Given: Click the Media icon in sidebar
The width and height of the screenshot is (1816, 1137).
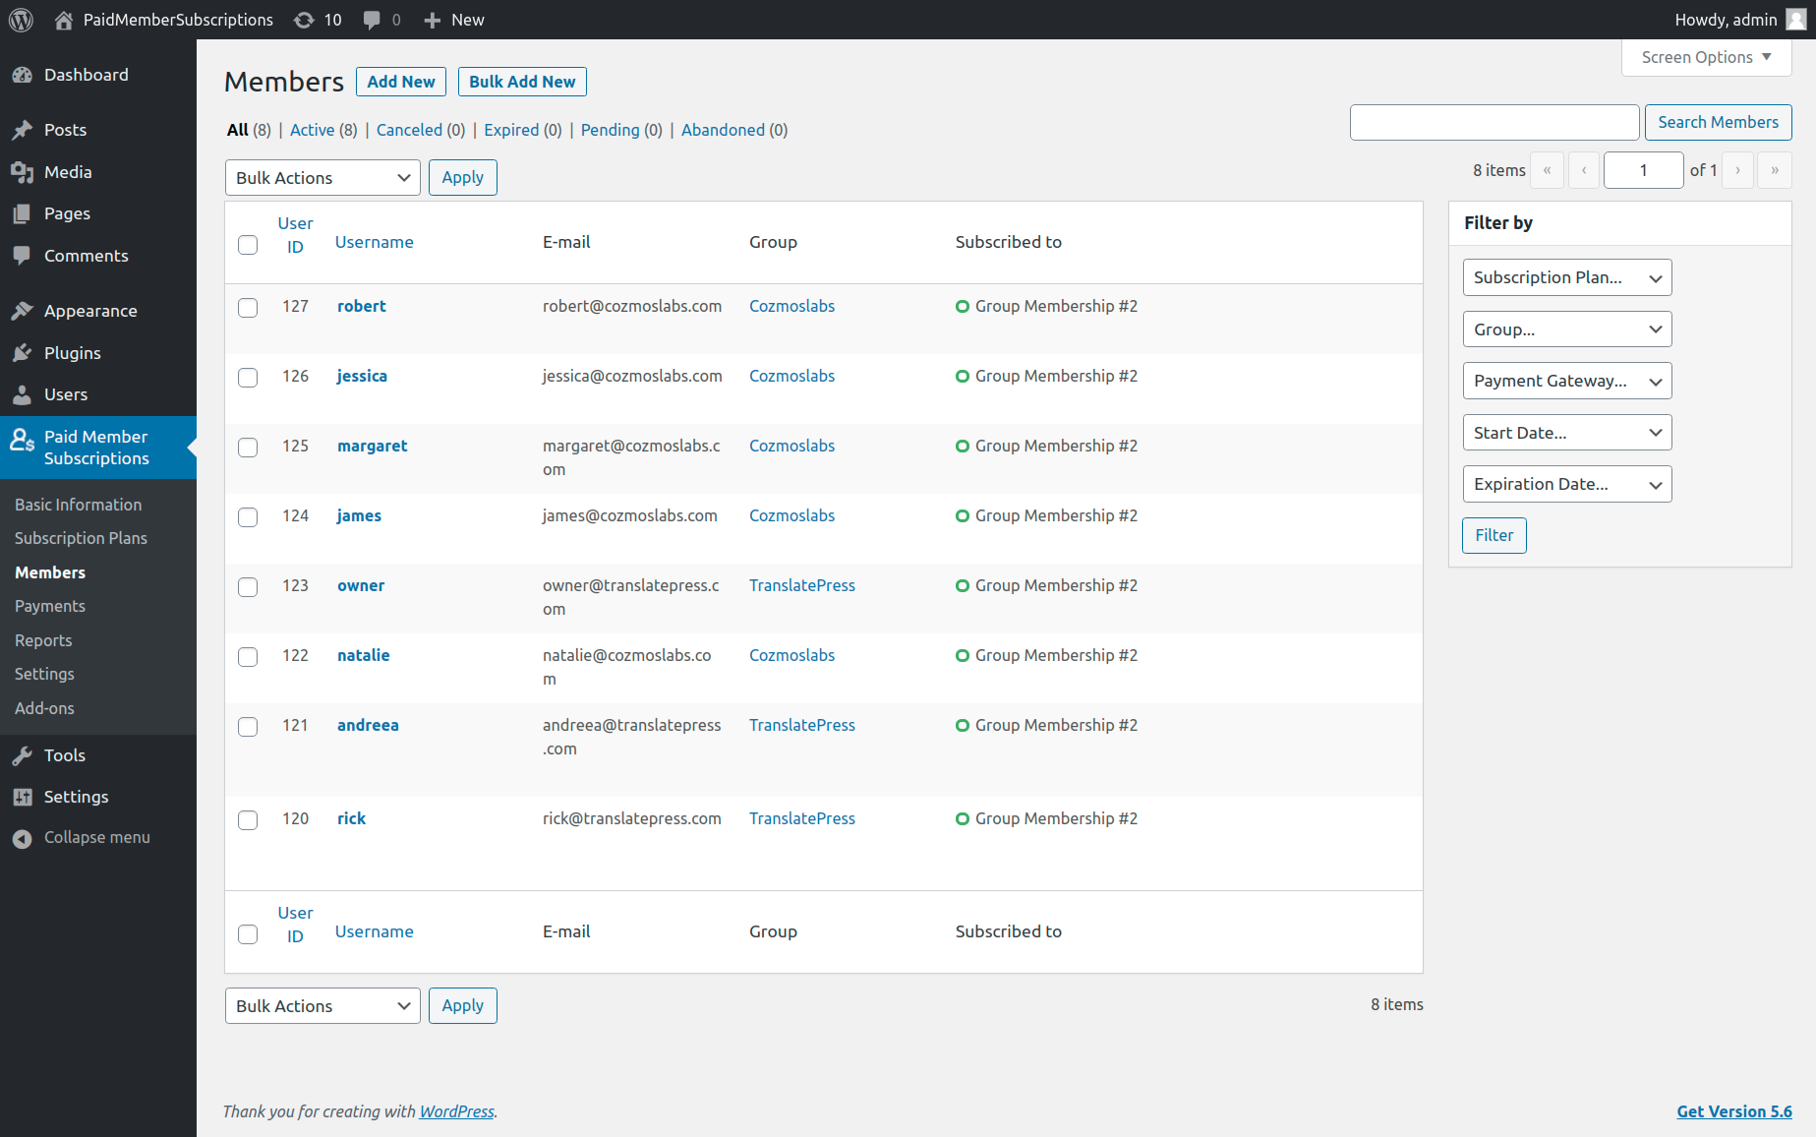Looking at the screenshot, I should pyautogui.click(x=23, y=172).
